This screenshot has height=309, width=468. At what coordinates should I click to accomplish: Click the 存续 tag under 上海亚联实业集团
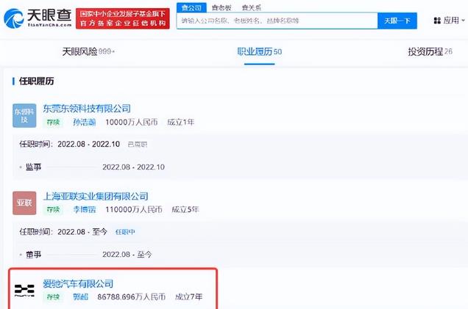(x=53, y=210)
